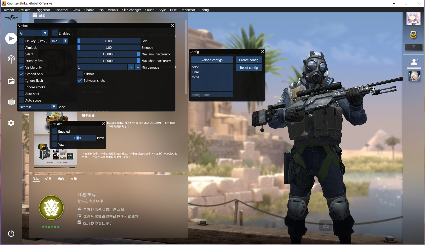Open the Nearest bone dropdown
Image resolution: width=425 pixels, height=245 pixels.
(x=38, y=107)
